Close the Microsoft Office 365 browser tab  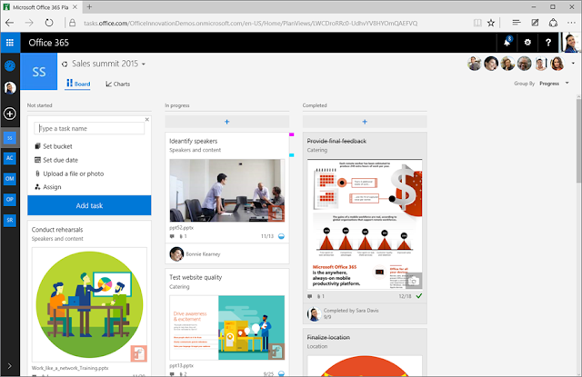[x=75, y=6]
